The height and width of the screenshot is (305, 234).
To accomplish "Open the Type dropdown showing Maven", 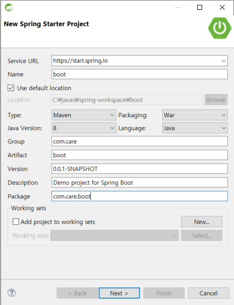I will pos(84,115).
